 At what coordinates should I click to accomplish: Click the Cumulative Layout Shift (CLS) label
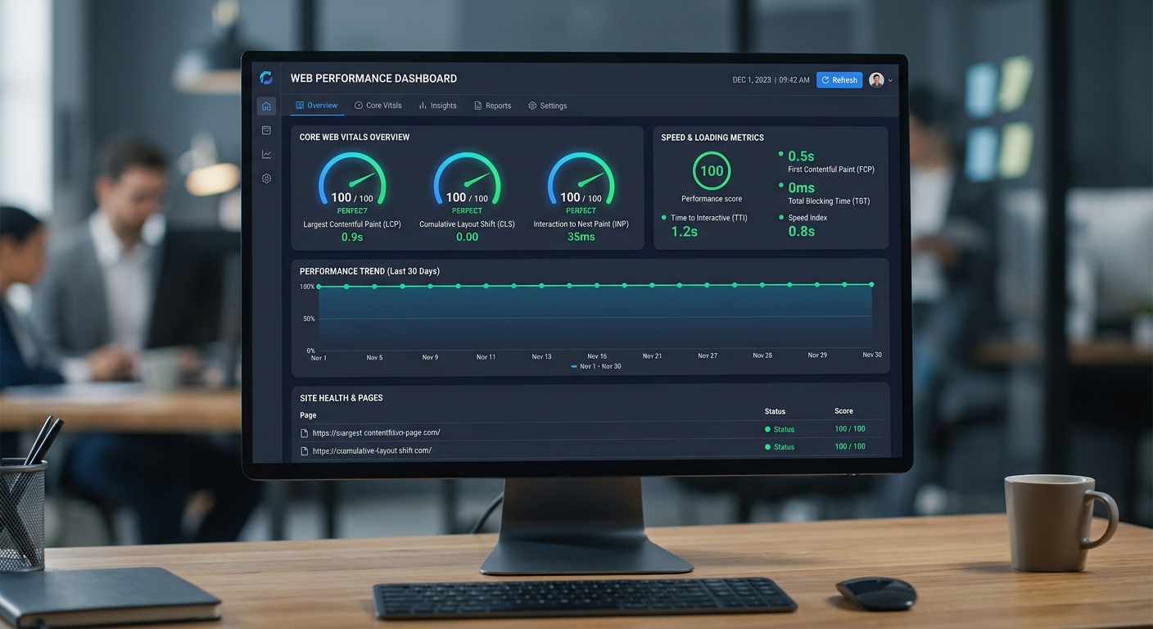pos(467,224)
